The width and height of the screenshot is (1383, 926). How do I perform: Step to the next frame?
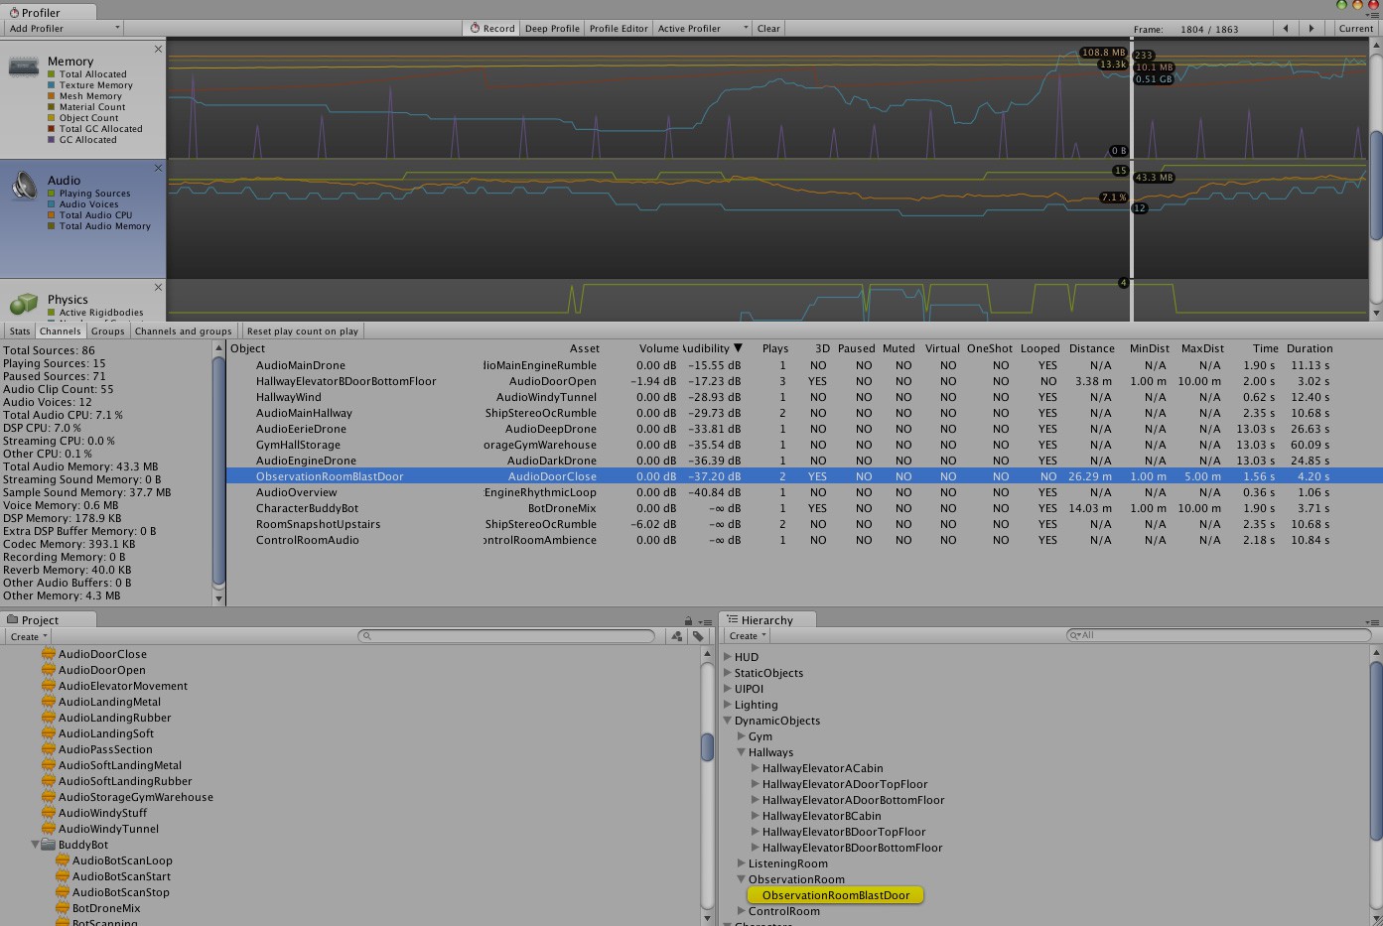tap(1312, 29)
